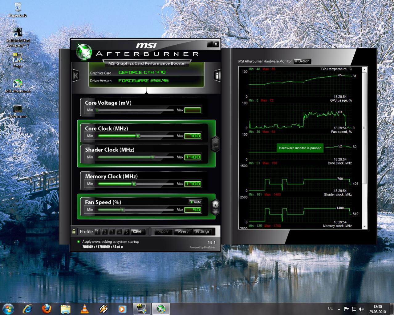Click the hardware monitor scroll up arrow
394x315 pixels.
pyautogui.click(x=365, y=69)
